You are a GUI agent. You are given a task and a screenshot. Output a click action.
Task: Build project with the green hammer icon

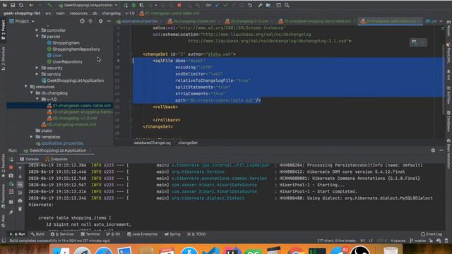point(49,5)
